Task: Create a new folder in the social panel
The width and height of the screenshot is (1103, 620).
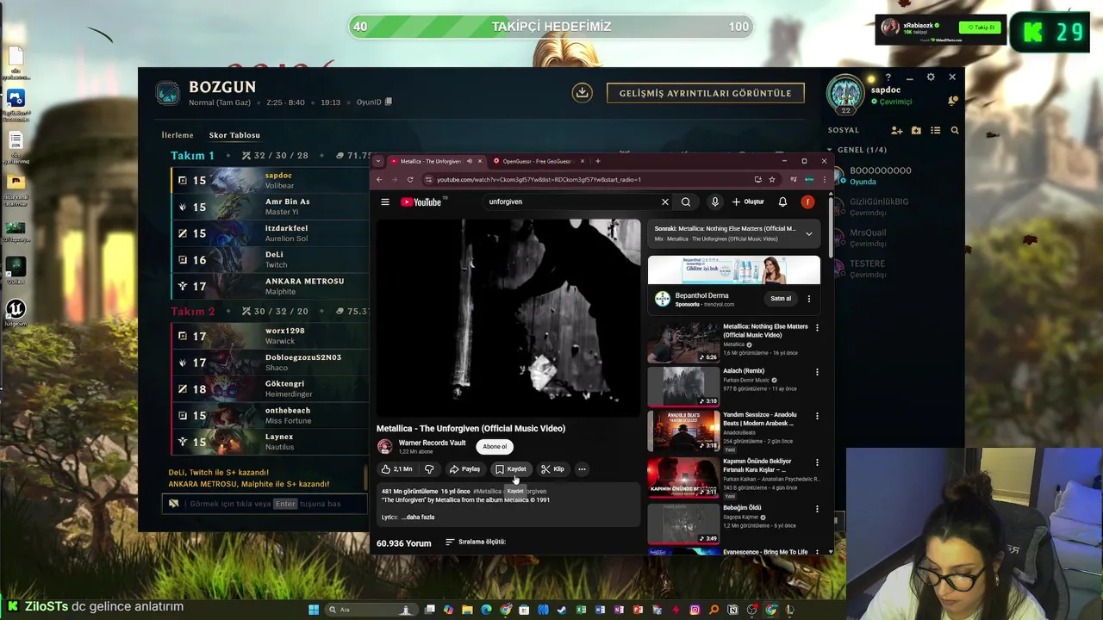Action: [916, 130]
